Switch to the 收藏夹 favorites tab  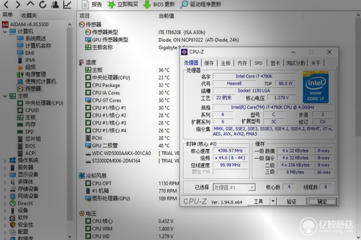tap(29, 15)
